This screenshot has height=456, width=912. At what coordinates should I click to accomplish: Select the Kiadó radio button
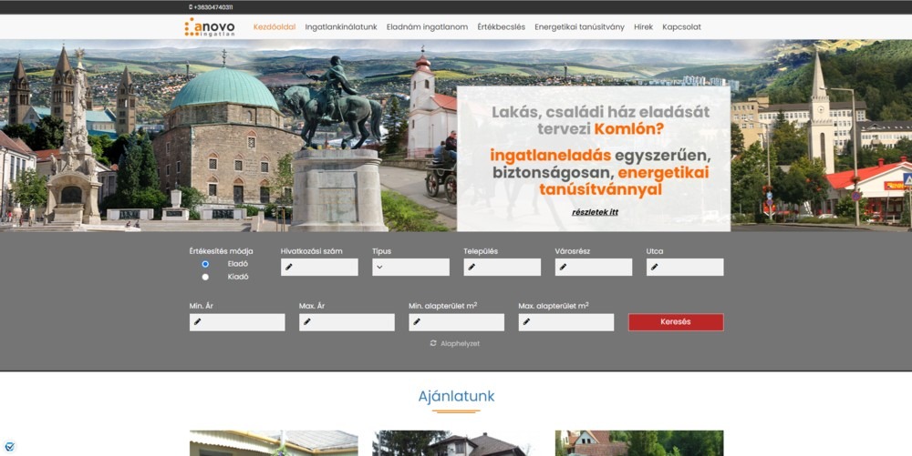[x=205, y=277]
